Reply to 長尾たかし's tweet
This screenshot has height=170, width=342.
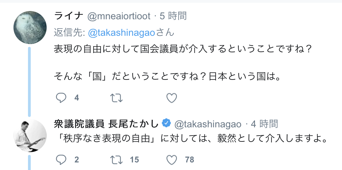(61, 160)
